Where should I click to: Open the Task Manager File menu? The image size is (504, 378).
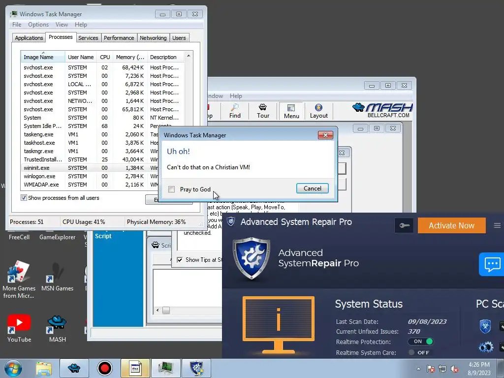pyautogui.click(x=17, y=25)
